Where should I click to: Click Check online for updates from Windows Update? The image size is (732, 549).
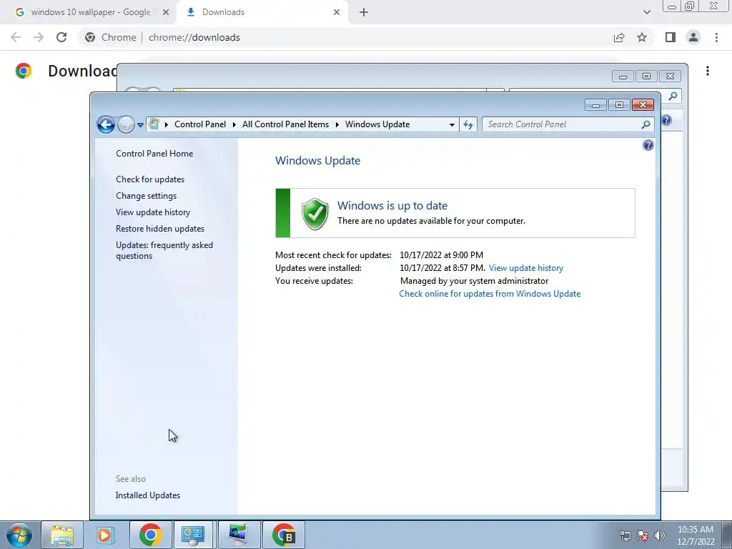point(490,294)
